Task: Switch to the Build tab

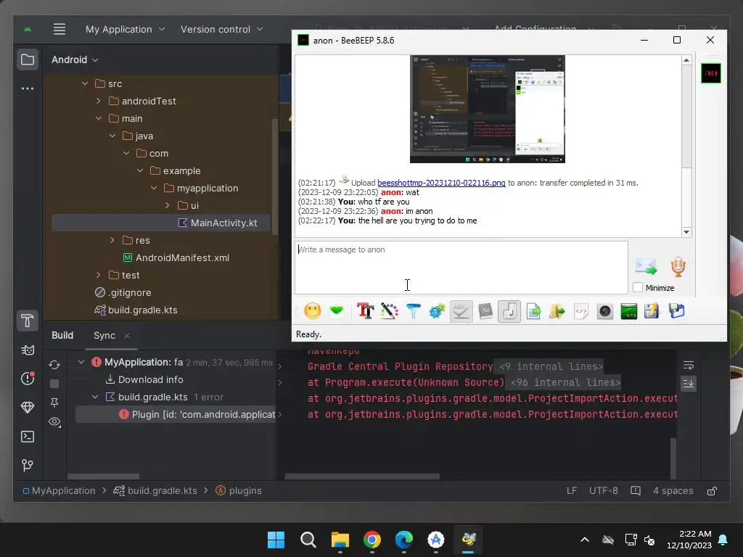Action: (62, 335)
